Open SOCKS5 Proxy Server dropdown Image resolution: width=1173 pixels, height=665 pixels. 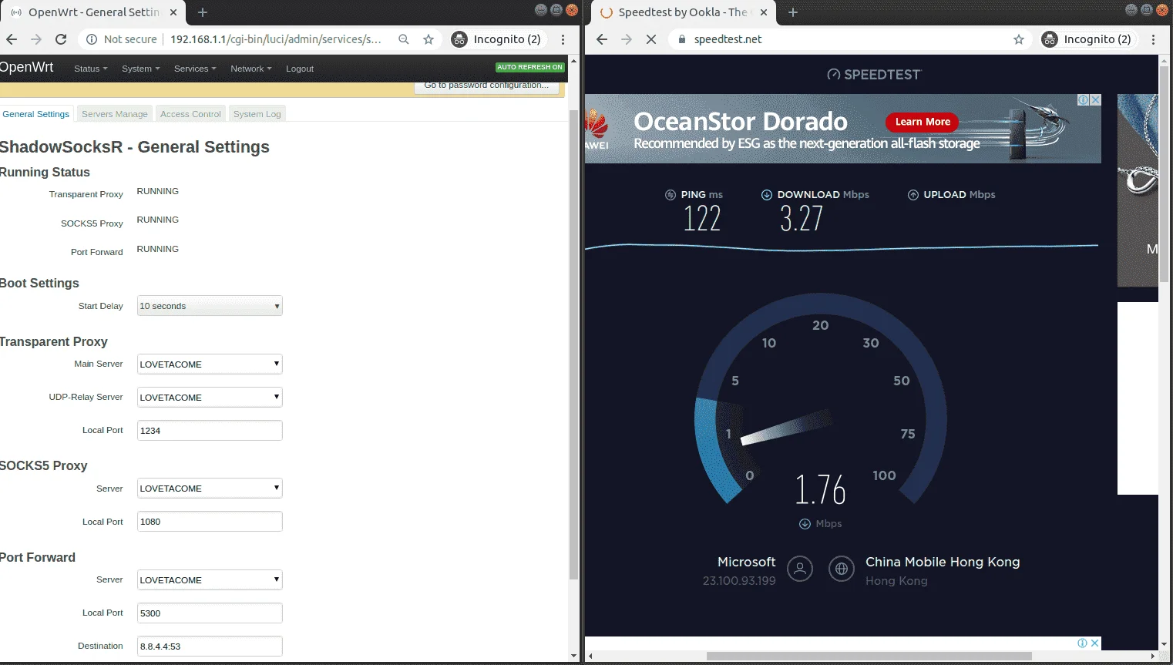coord(210,488)
